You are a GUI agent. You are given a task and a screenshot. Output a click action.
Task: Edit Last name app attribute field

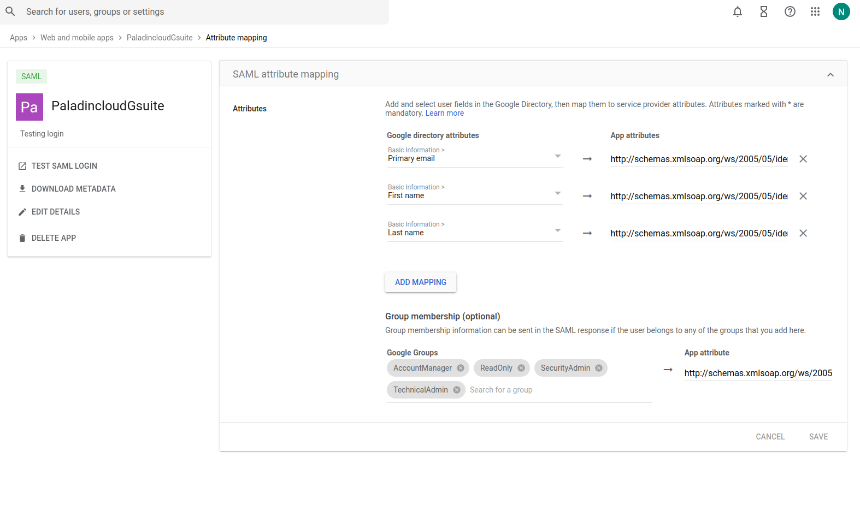(699, 233)
